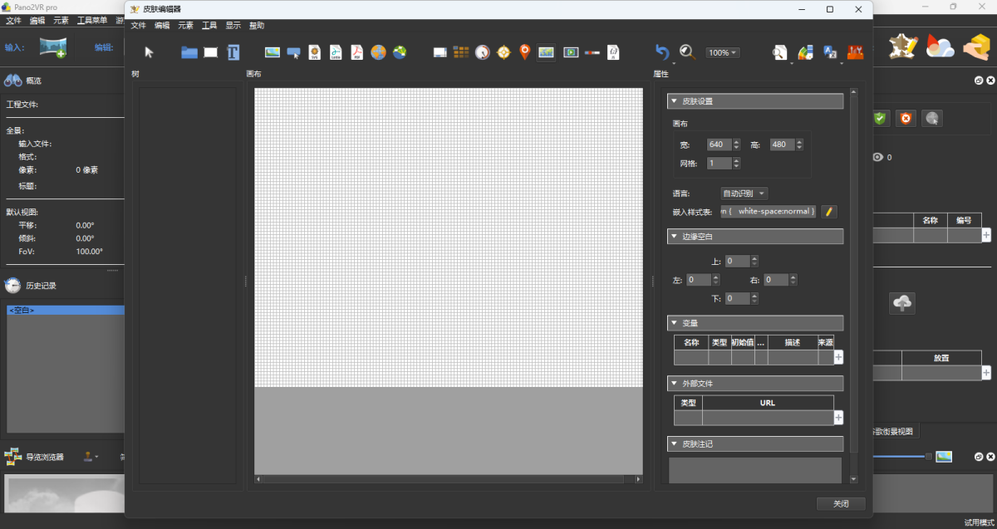997x529 pixels.
Task: Collapse the 边缘空白 section
Action: [x=674, y=237]
